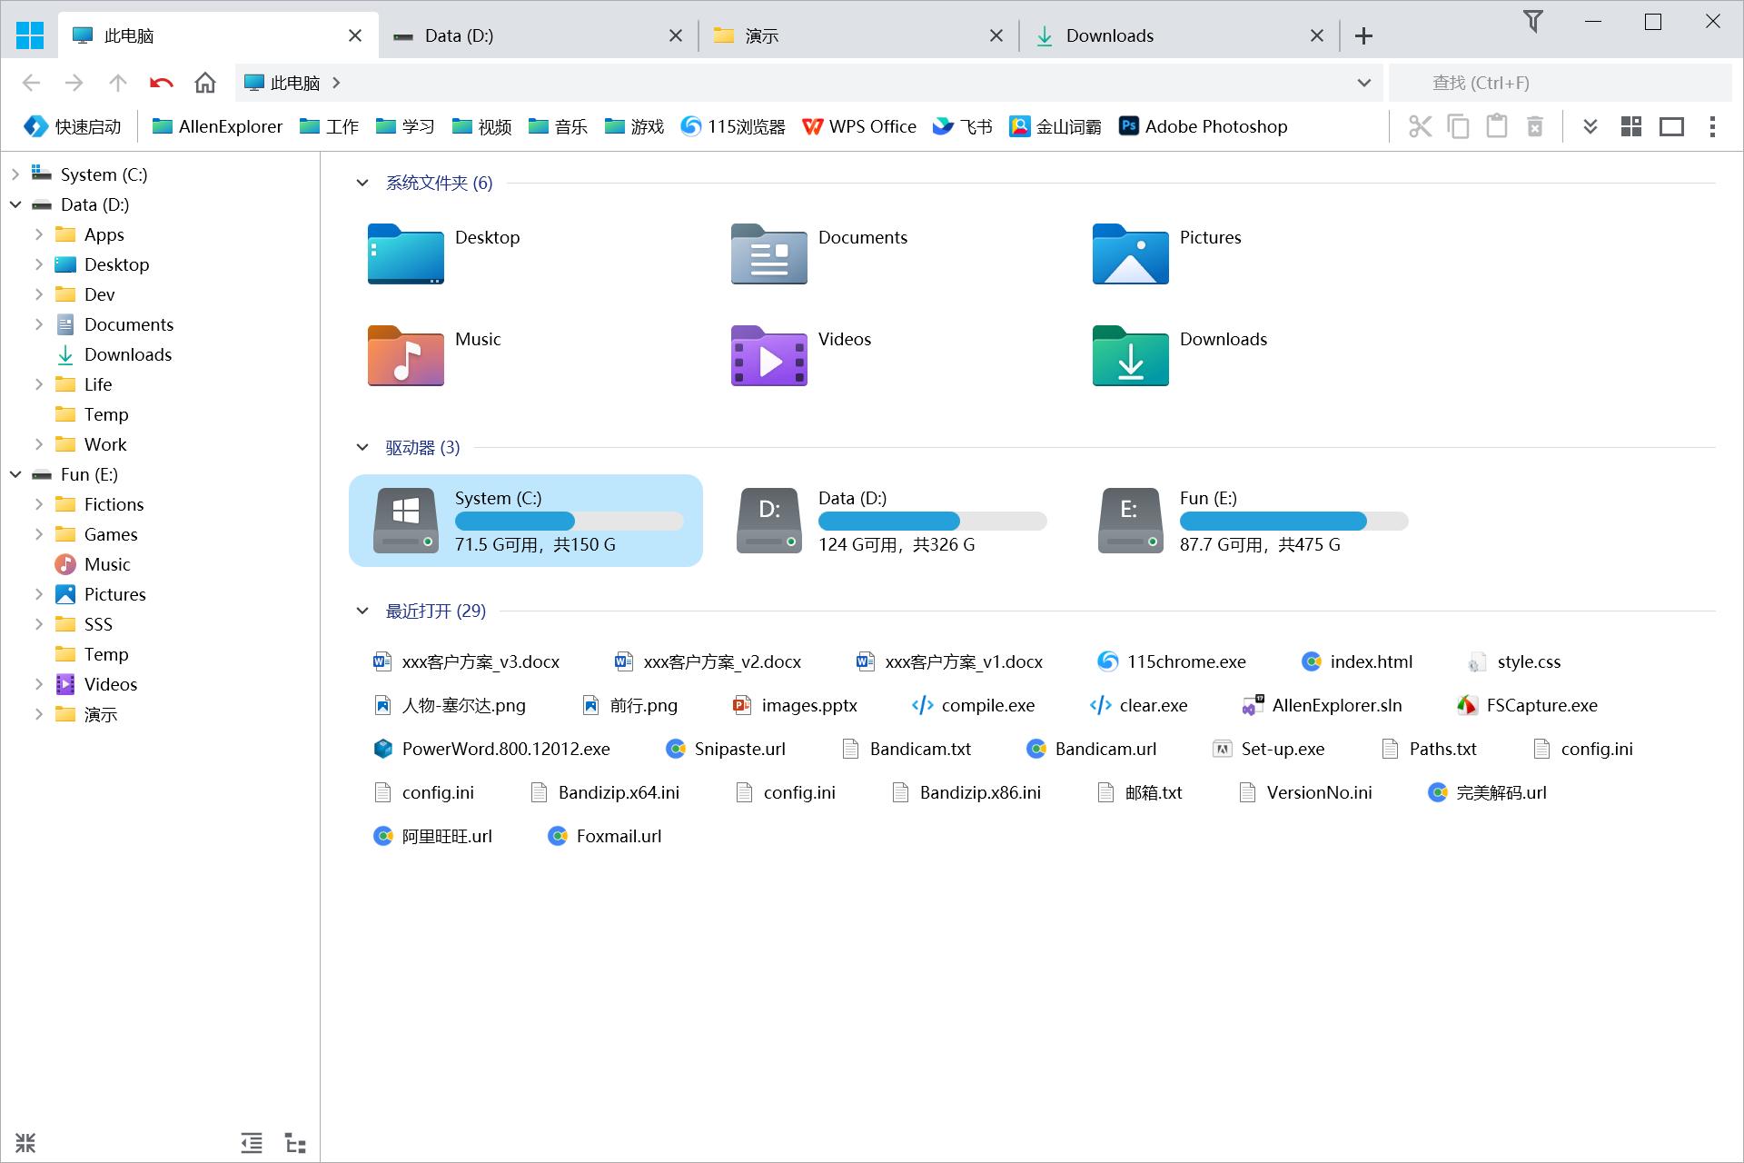Click the Fun (E:) drive usage bar

click(x=1293, y=521)
